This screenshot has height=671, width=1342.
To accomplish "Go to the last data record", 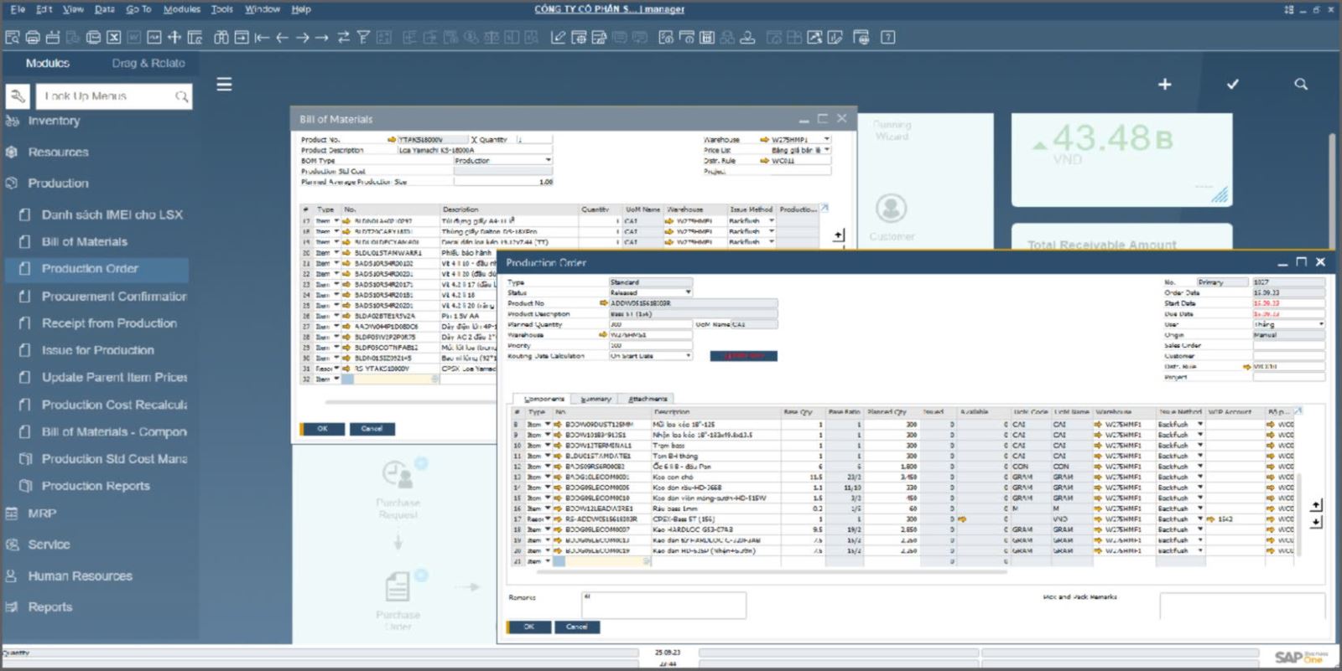I will point(322,37).
